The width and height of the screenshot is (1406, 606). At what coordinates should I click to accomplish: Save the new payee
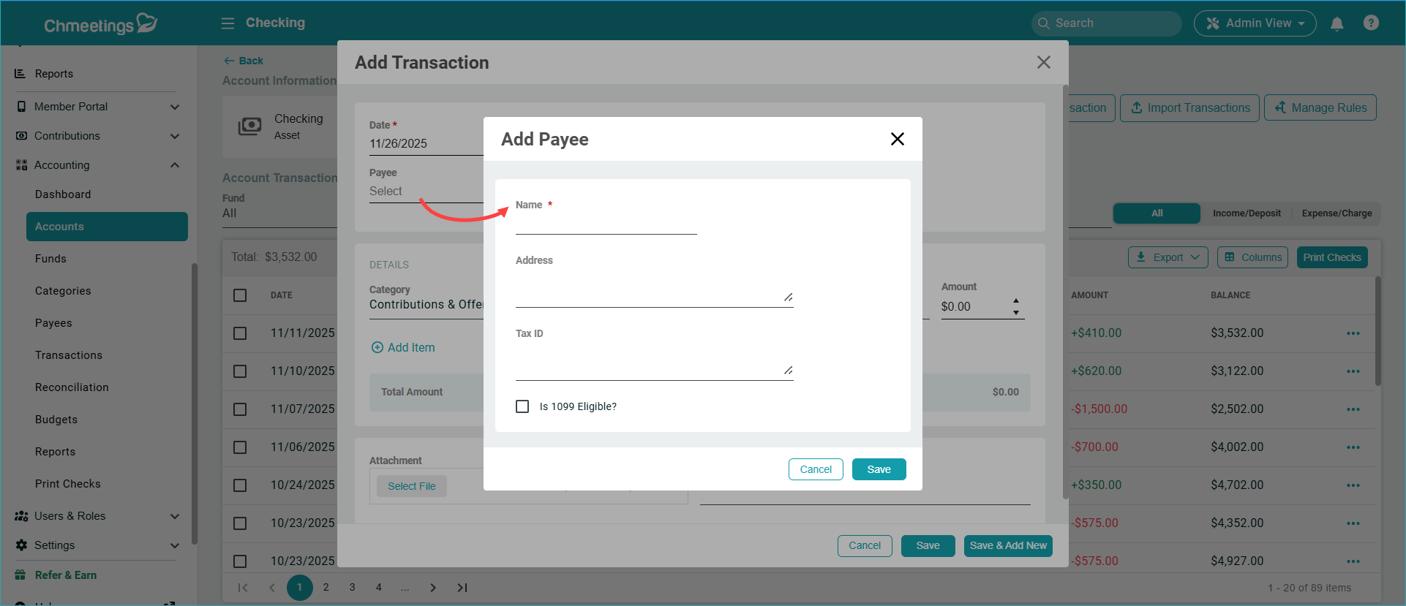click(x=879, y=469)
